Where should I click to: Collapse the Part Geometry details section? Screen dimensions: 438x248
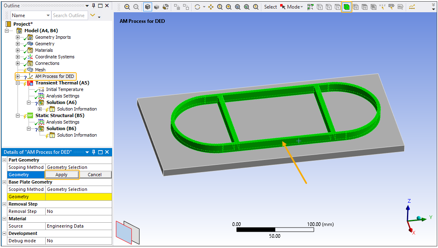4,160
